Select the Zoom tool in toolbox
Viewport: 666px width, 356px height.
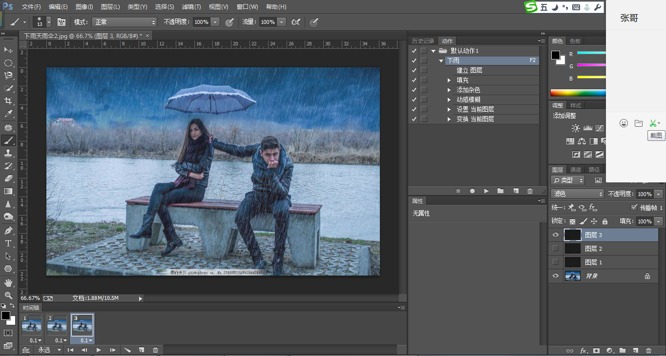[8, 295]
